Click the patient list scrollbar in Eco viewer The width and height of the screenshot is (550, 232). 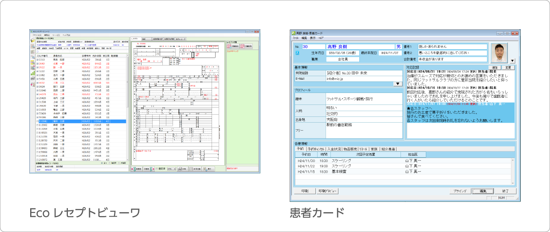[128, 107]
